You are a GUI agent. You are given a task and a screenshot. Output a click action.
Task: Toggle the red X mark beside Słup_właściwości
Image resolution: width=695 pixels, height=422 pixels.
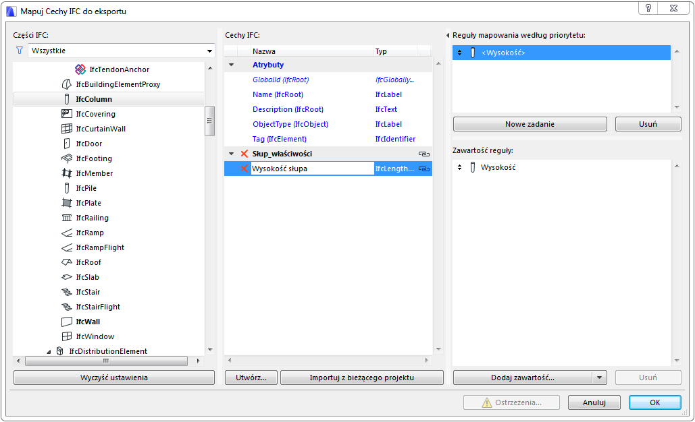click(244, 154)
